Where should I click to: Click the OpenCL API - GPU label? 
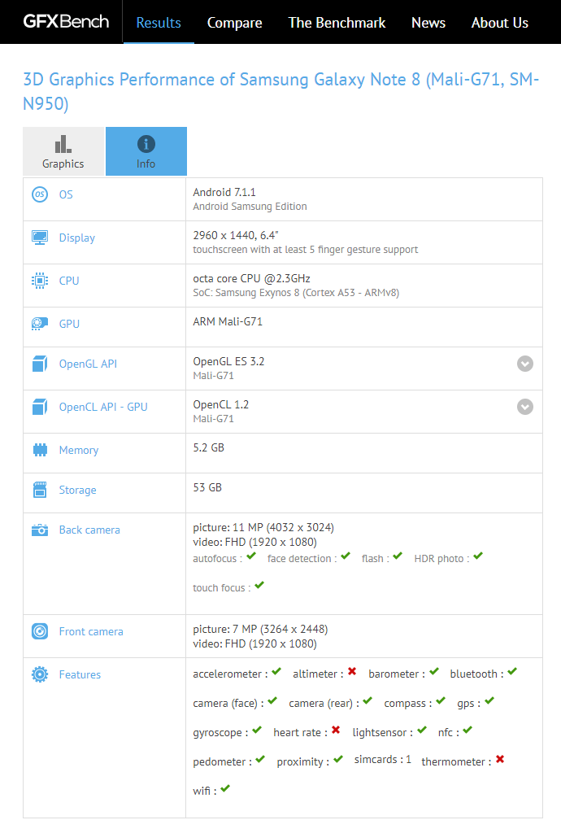click(x=103, y=407)
